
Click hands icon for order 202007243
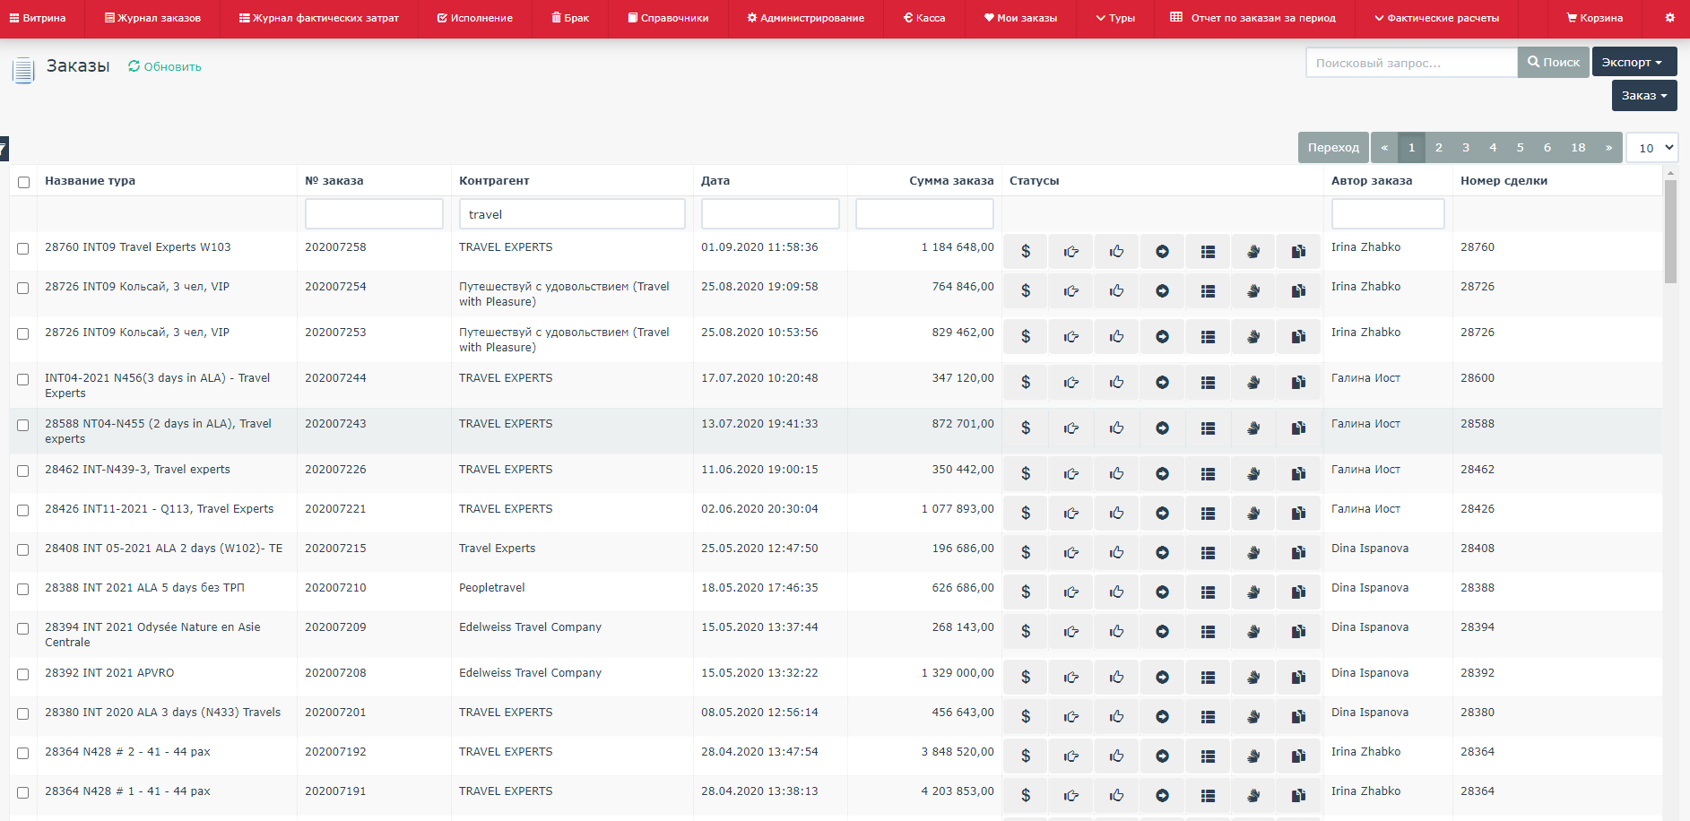1253,428
